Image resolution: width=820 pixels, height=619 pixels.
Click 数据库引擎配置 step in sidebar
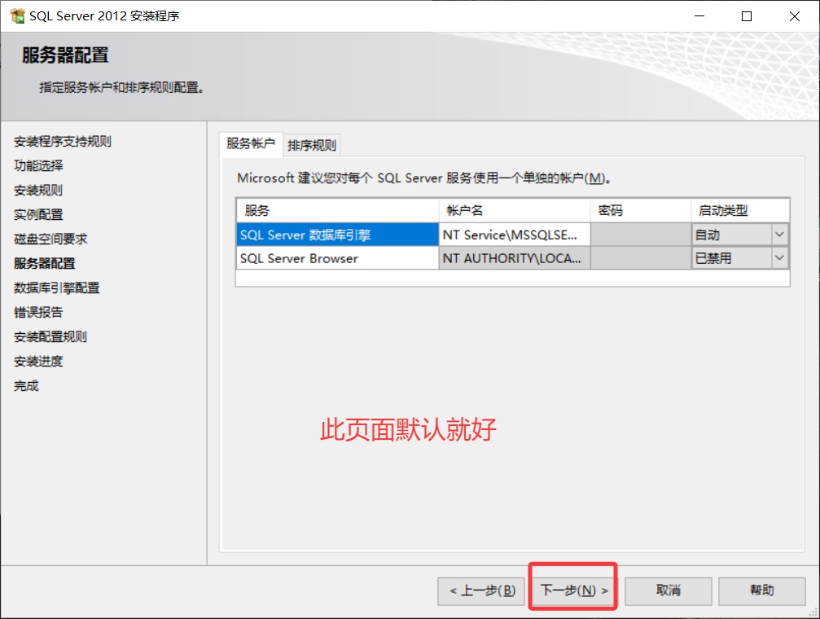coord(56,288)
